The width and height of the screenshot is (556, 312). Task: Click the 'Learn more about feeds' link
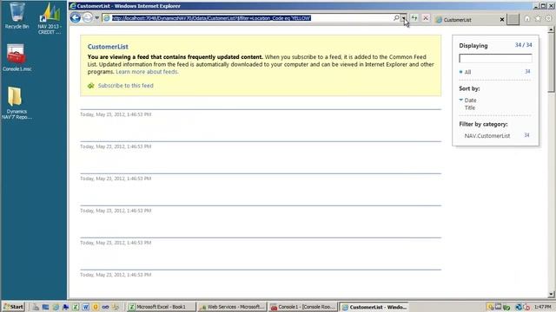(147, 72)
